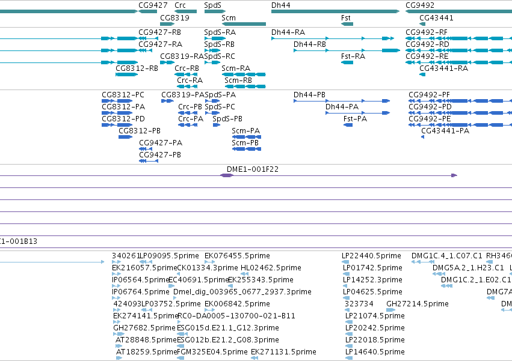Screen dimensions: 512x361
Task: Click the CG8319 gene label
Action: tap(174, 17)
